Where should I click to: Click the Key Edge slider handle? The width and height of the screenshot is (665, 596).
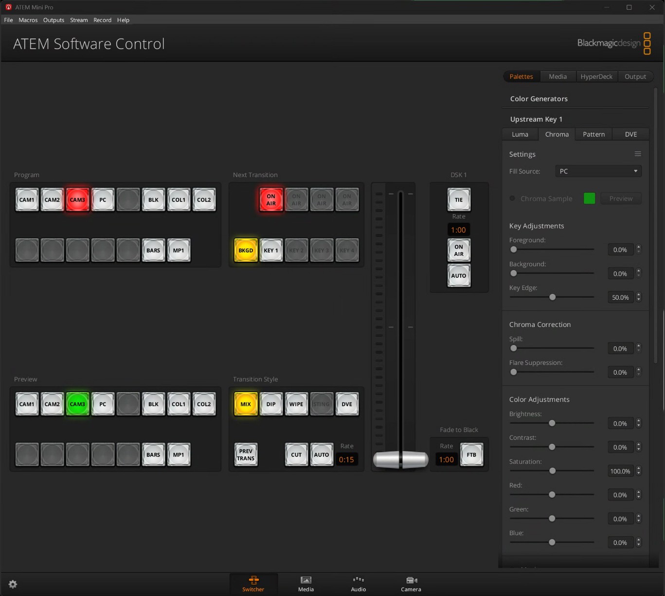552,297
